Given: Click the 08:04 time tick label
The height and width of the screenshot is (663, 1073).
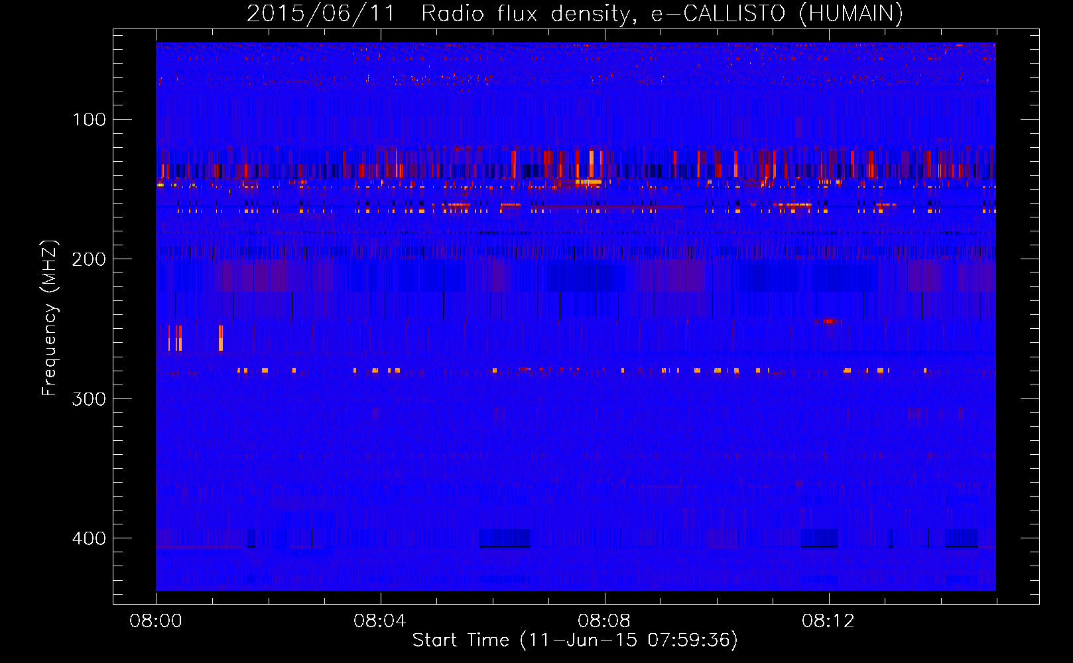Looking at the screenshot, I should [x=380, y=621].
